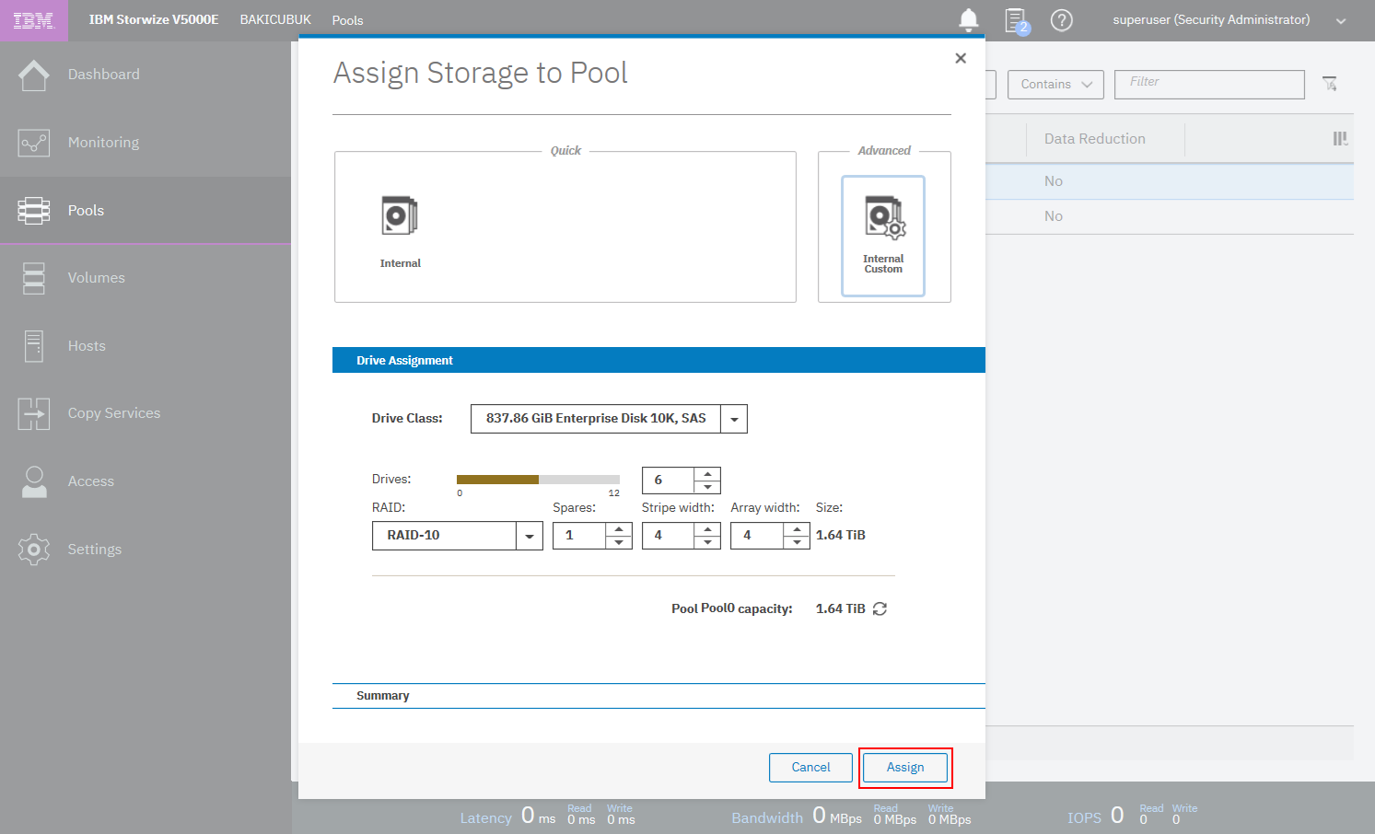Click the BAKICUBUK system name

275,19
